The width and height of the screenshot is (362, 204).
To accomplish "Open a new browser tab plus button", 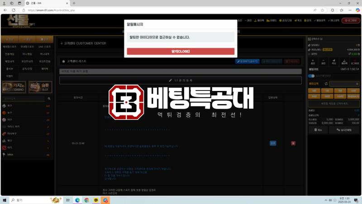I will tap(74, 3).
